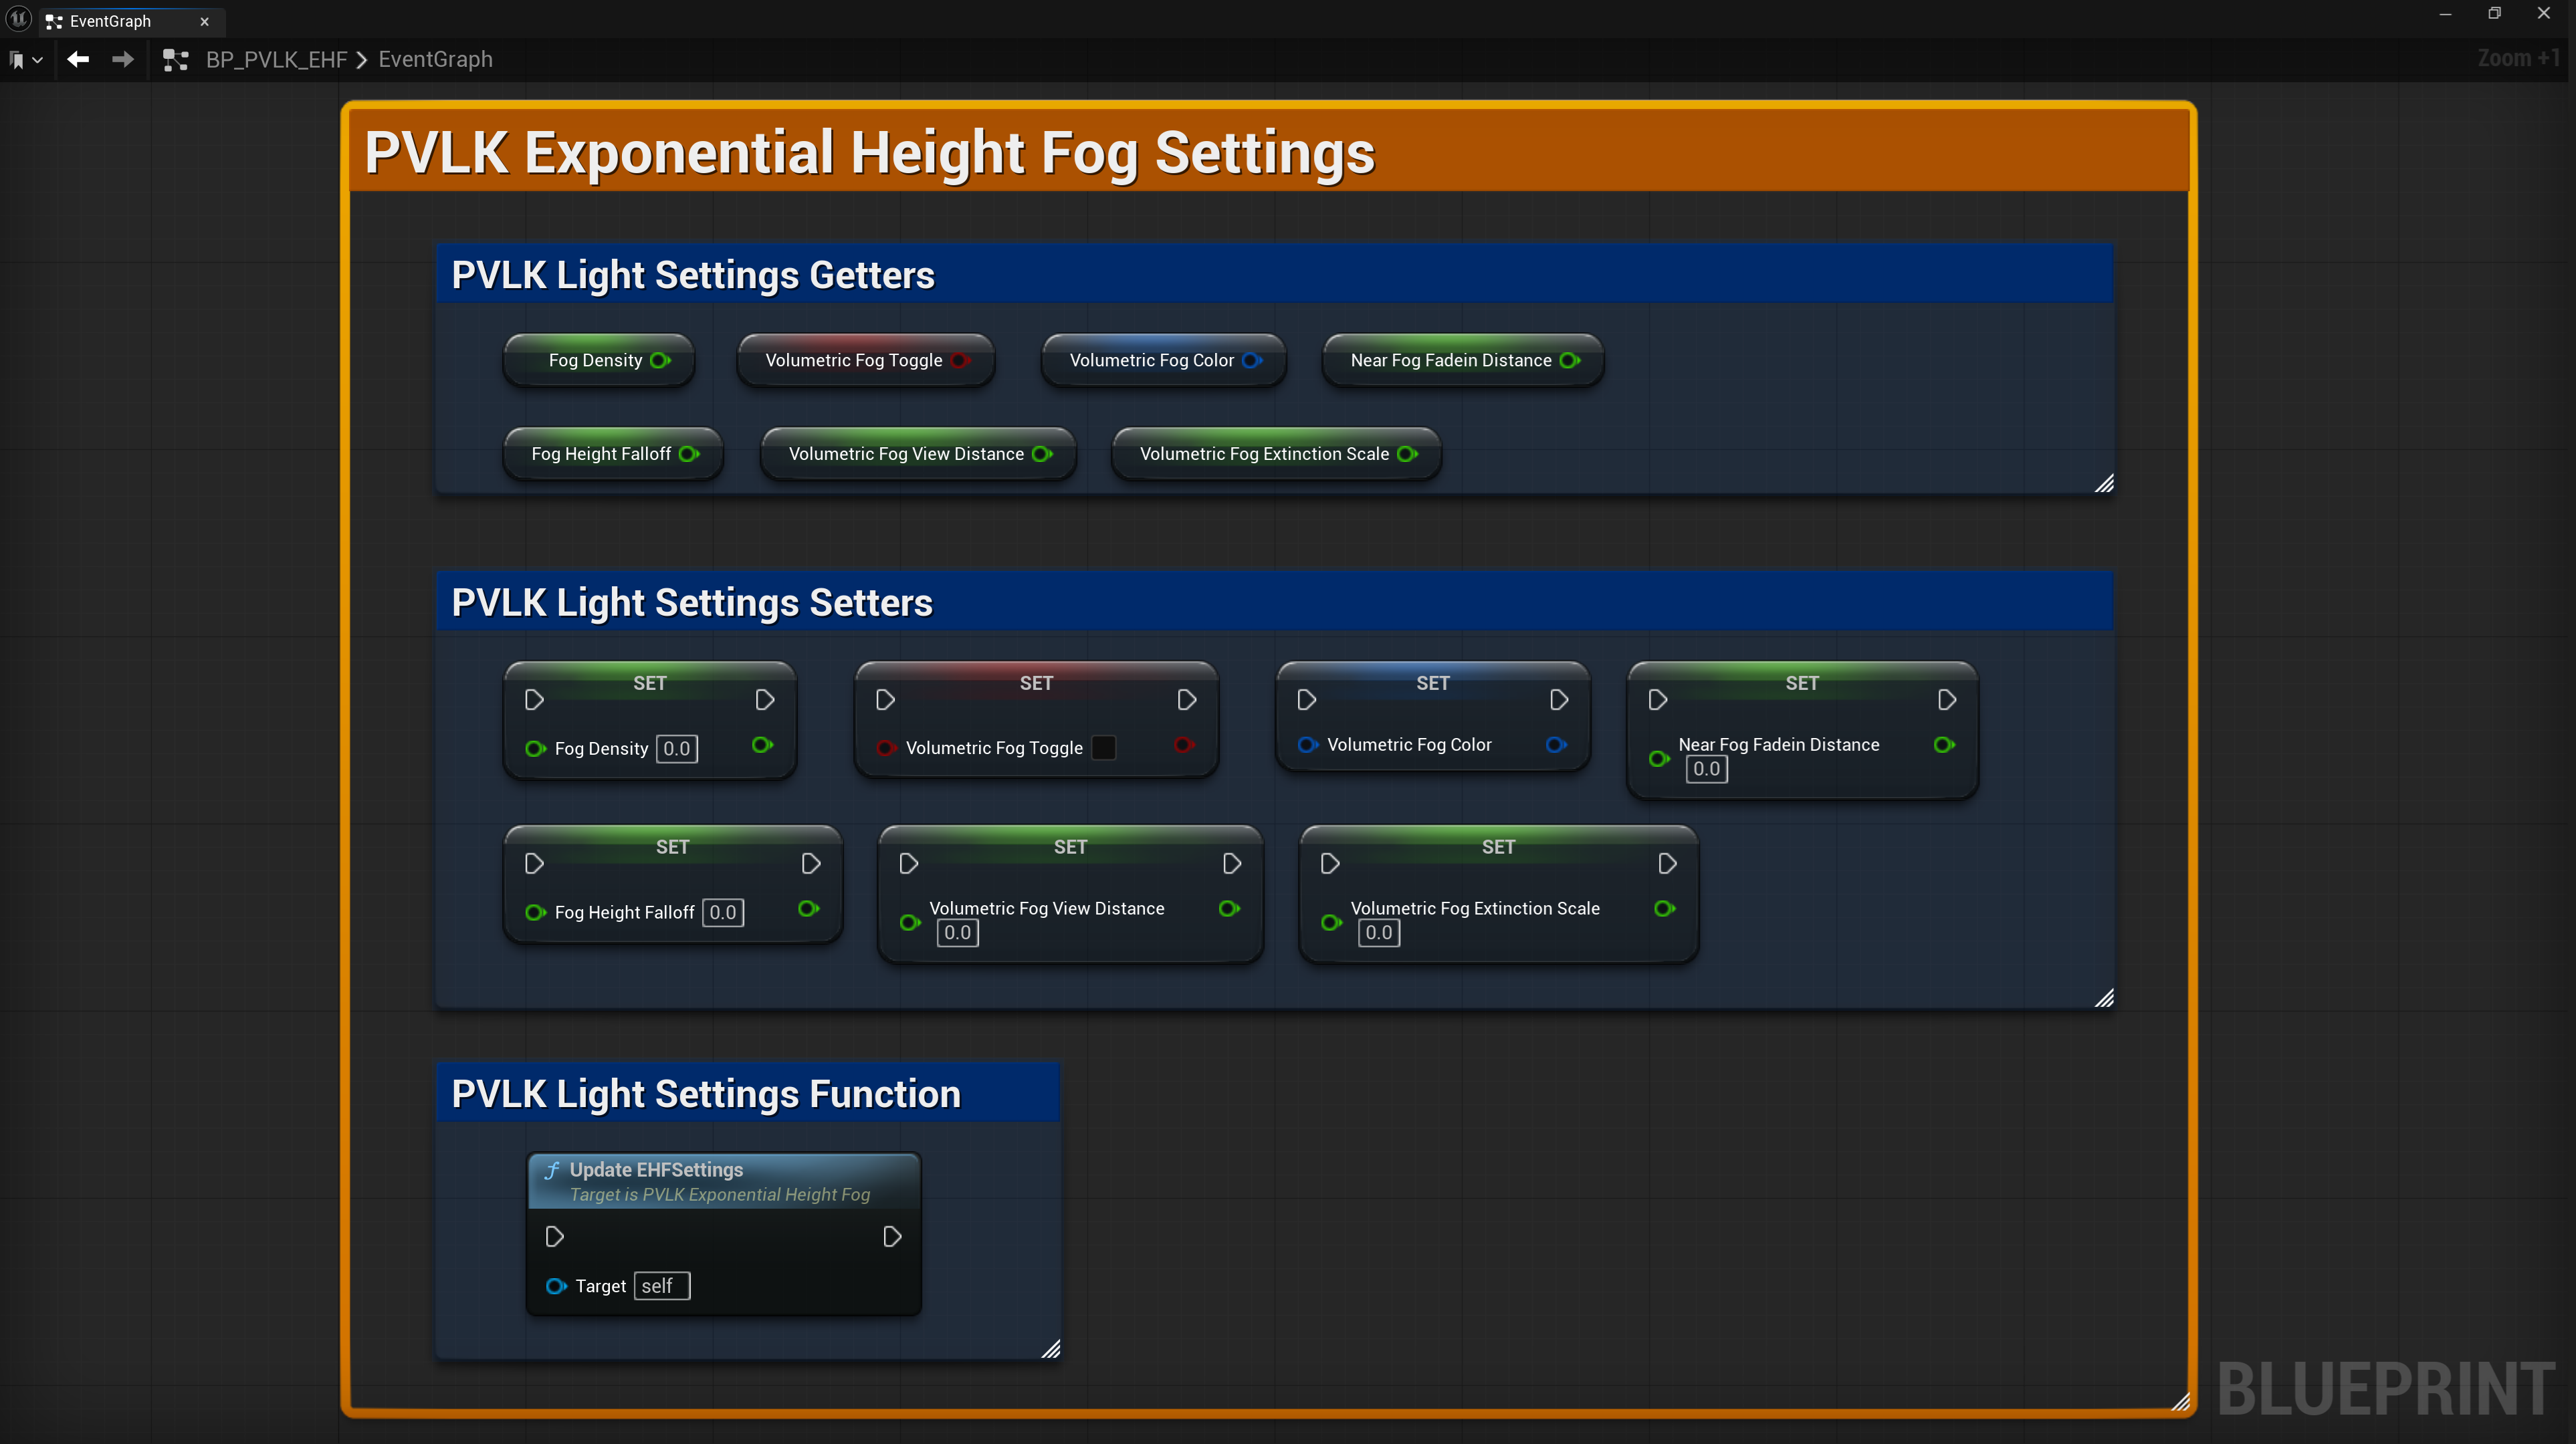Click the Getters comment box resize handle
The image size is (2576, 1444).
(2104, 484)
